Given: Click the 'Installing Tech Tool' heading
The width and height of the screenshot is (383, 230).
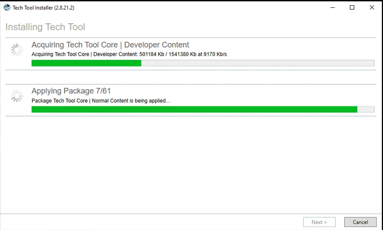Looking at the screenshot, I should (45, 27).
